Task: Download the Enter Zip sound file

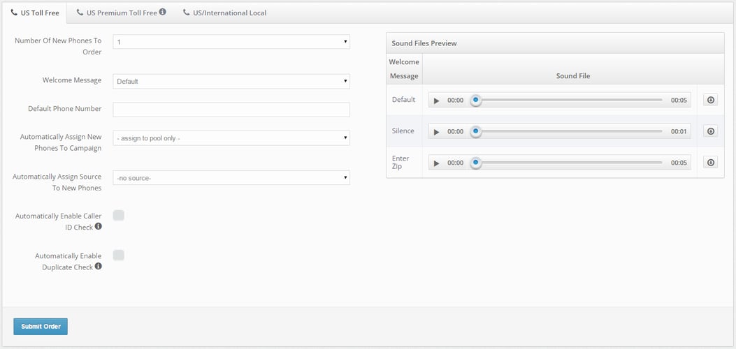Action: (x=711, y=163)
